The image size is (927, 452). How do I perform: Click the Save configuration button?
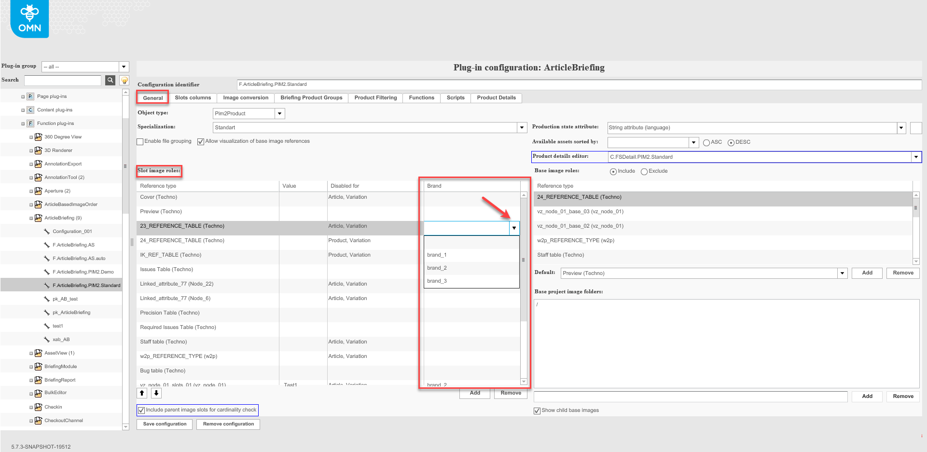click(x=164, y=424)
